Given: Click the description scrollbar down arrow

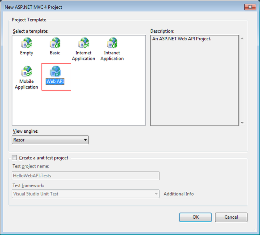Looking at the screenshot, I should (242, 123).
